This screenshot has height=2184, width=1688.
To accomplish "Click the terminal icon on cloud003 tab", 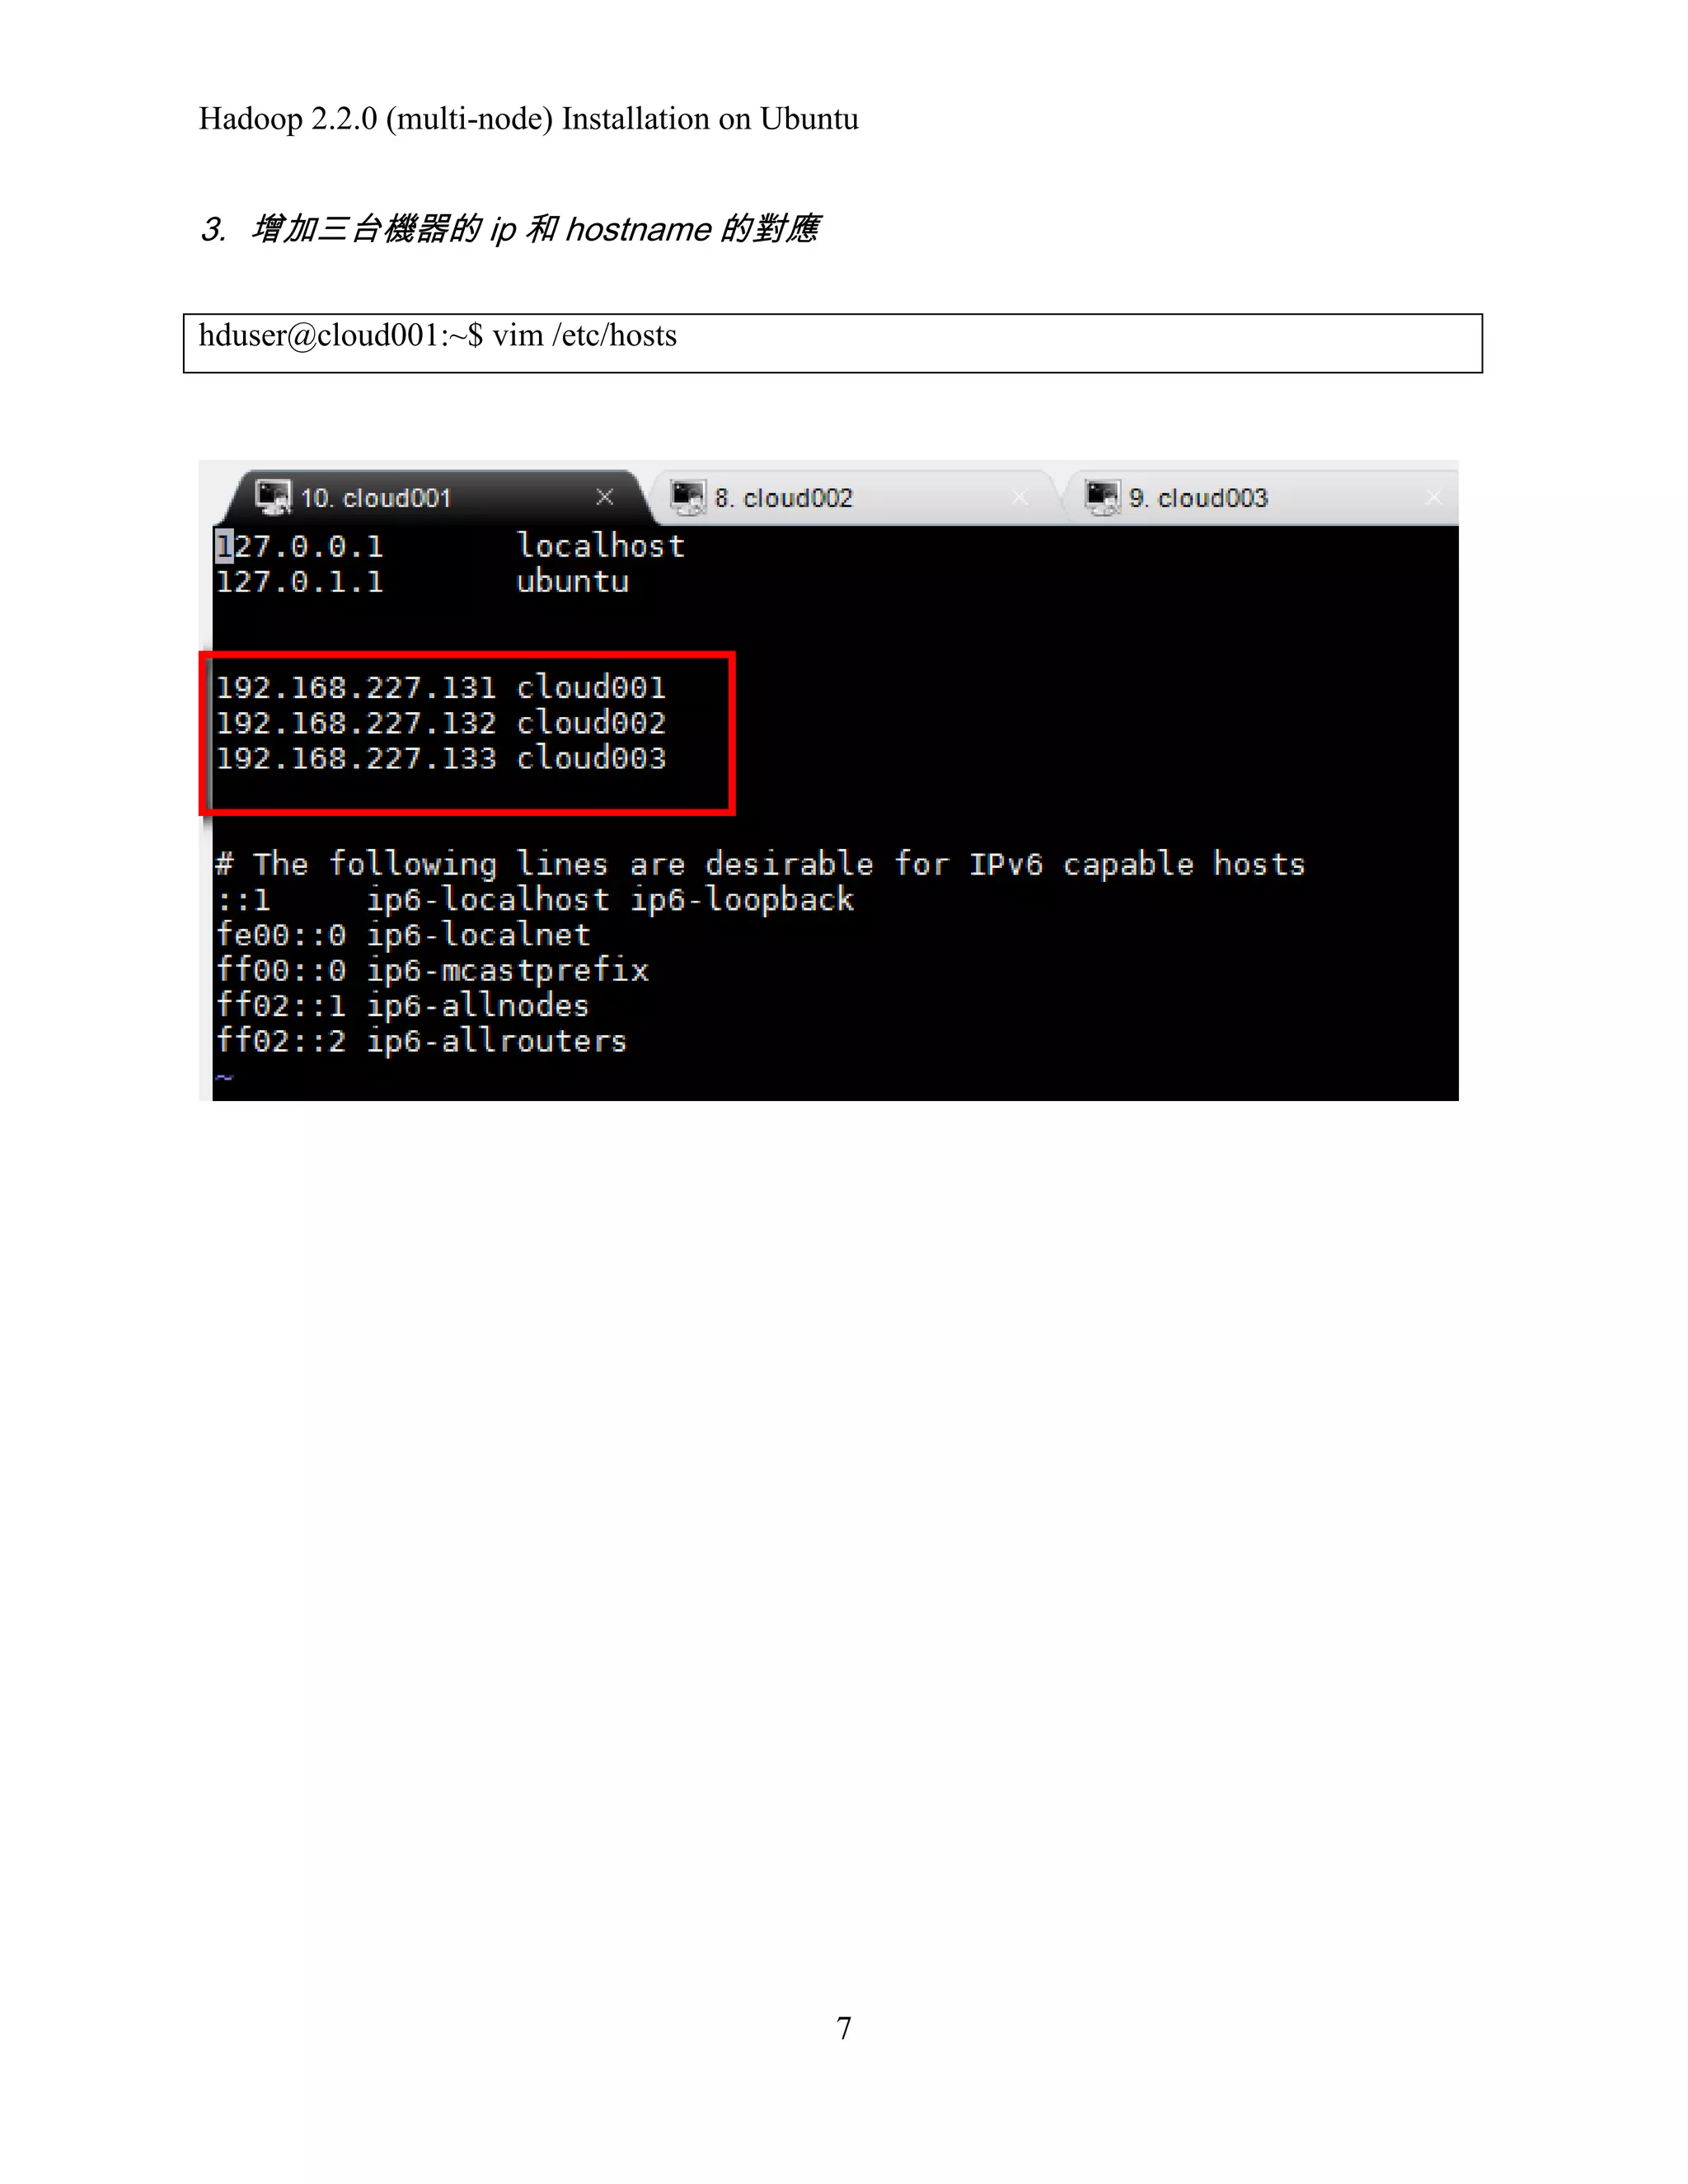I will (x=1103, y=497).
